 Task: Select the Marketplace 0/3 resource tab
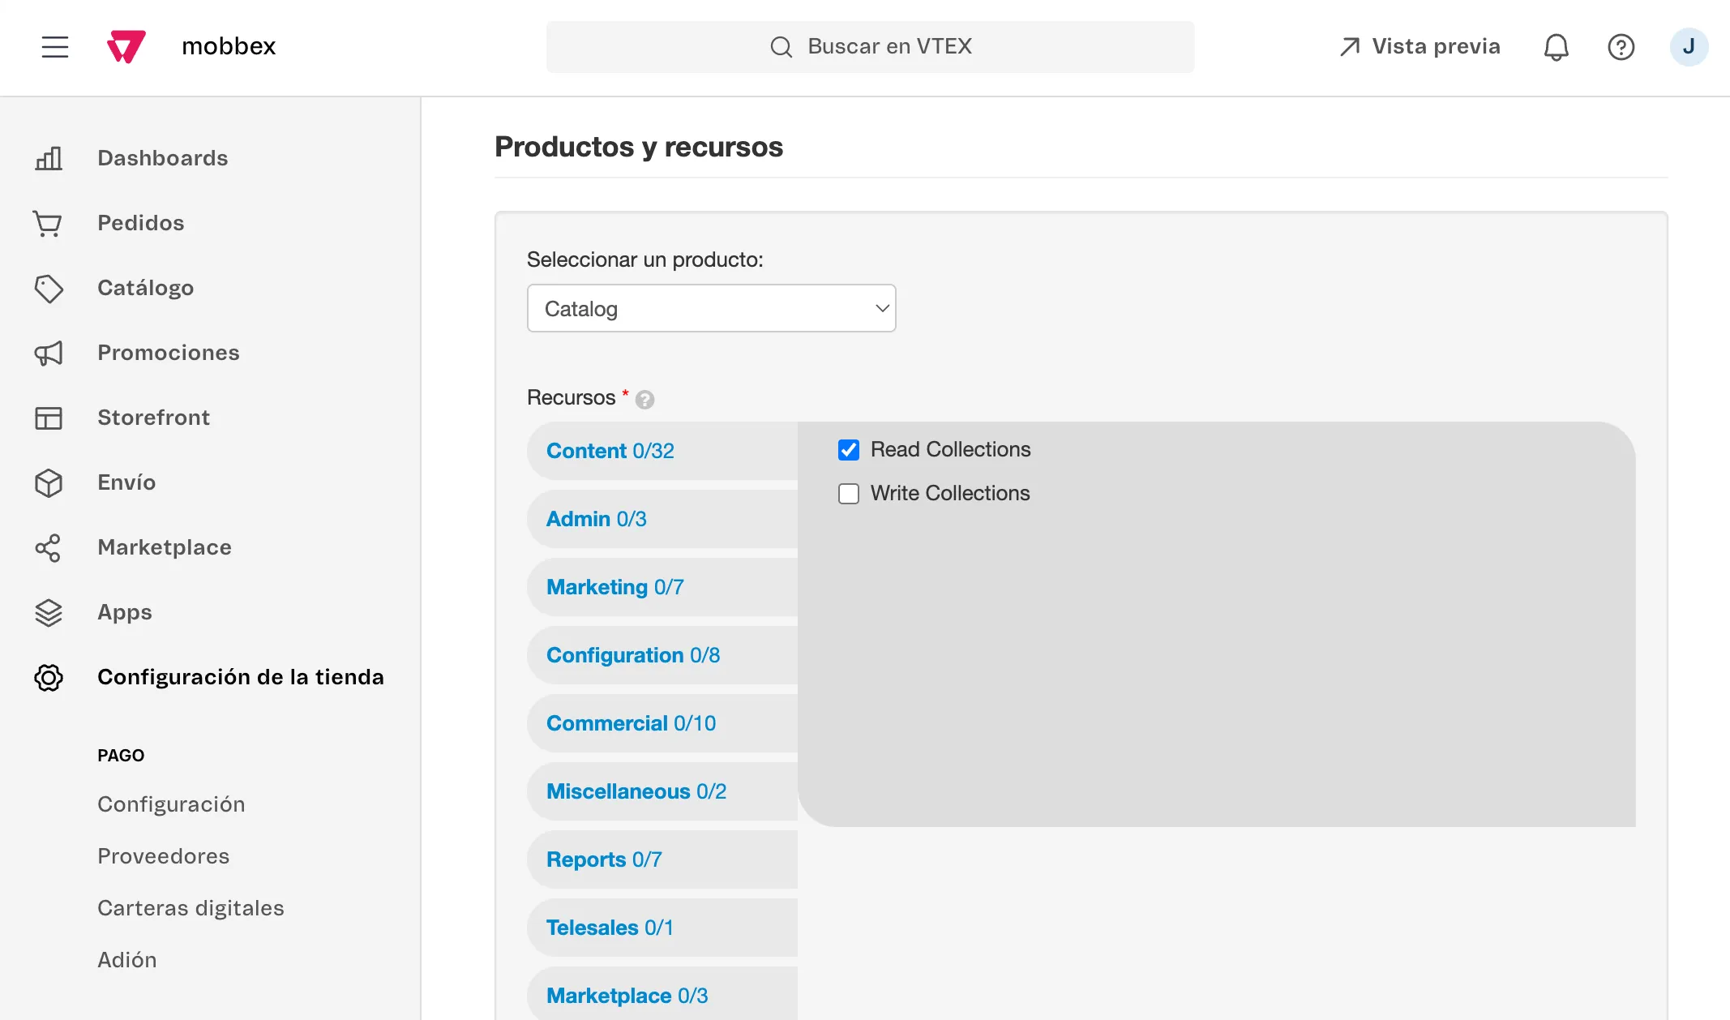[662, 994]
